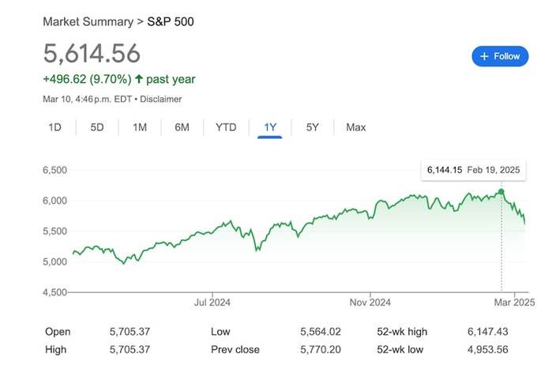This screenshot has width=556, height=368.
Task: Select the 1D time range tab
Action: (55, 127)
